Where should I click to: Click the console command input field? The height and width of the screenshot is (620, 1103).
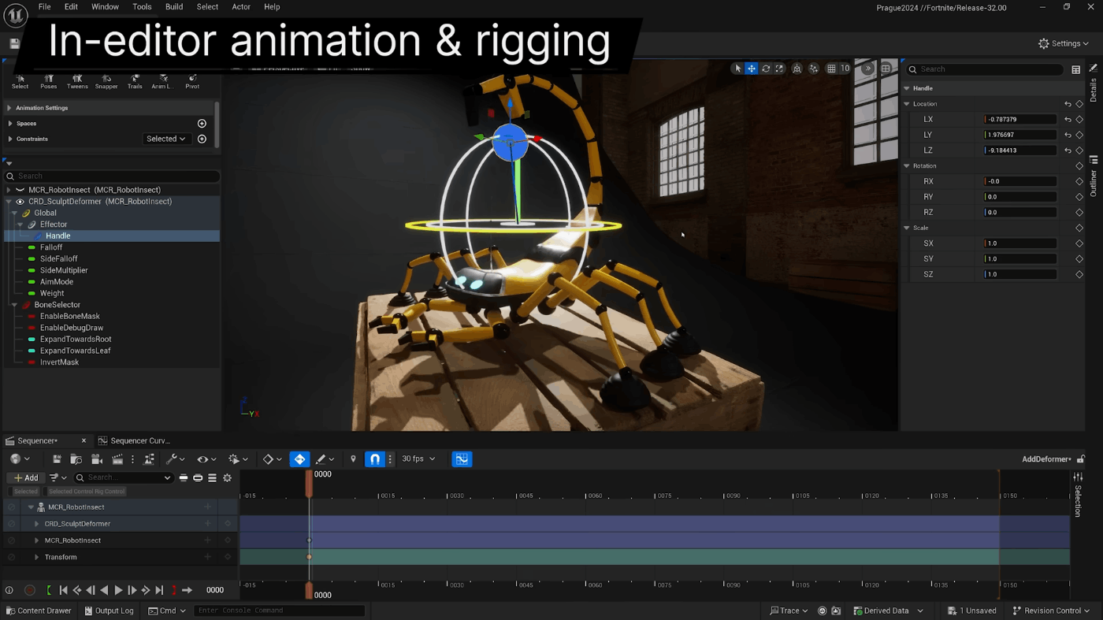[x=279, y=611]
